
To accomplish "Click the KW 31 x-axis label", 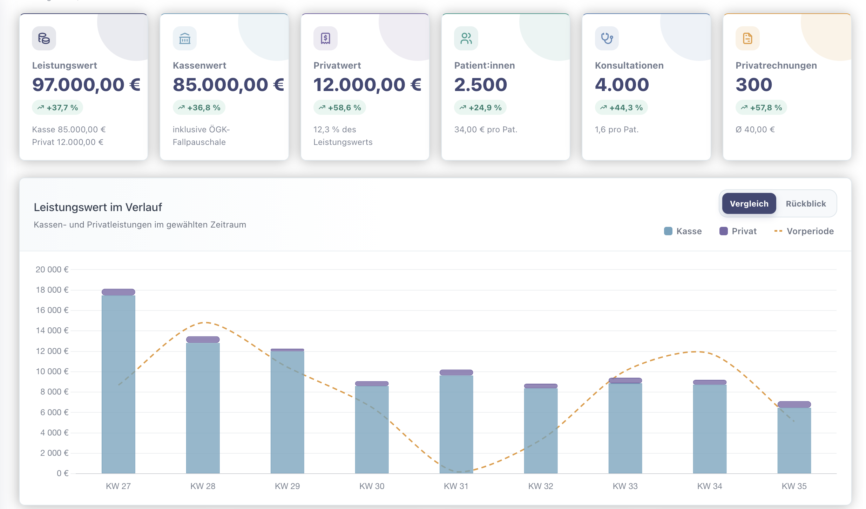I will tap(456, 486).
